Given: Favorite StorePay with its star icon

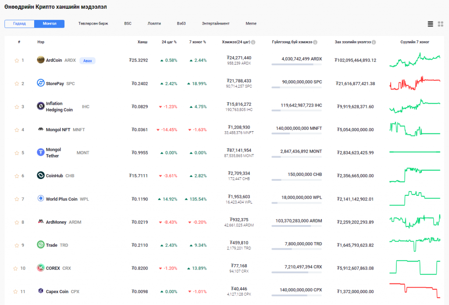Looking at the screenshot, I should click(x=17, y=84).
